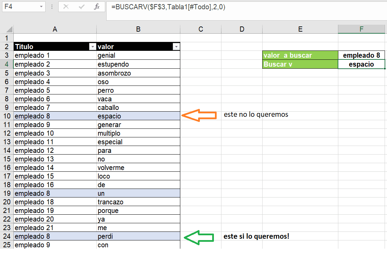This screenshot has height=260, width=387.
Task: Select cell containing 'caballo'
Action: (x=138, y=108)
